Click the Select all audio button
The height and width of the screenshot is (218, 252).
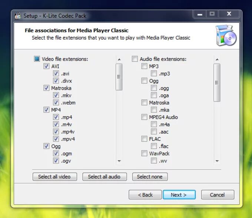[x=105, y=177]
